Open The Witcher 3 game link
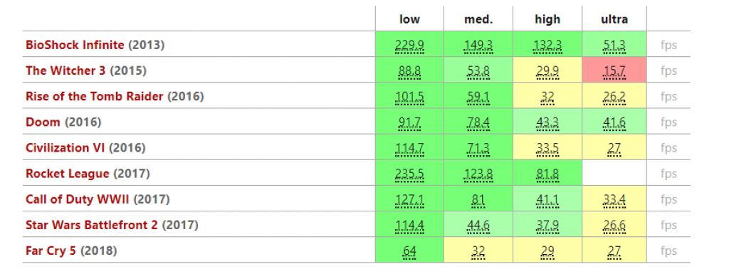729x279 pixels. [65, 70]
